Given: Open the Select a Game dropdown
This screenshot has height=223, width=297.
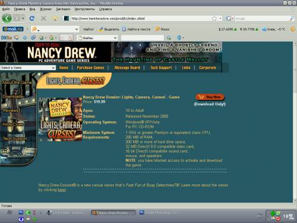Looking at the screenshot, I should 28,68.
